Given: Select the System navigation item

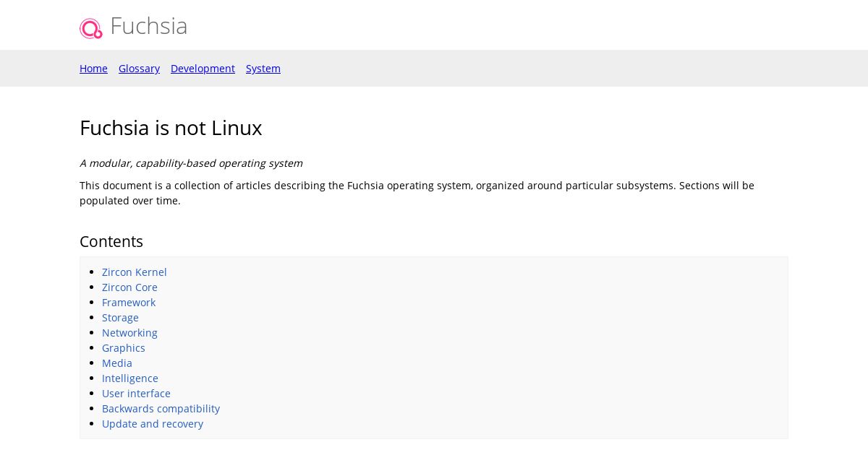Looking at the screenshot, I should [263, 69].
